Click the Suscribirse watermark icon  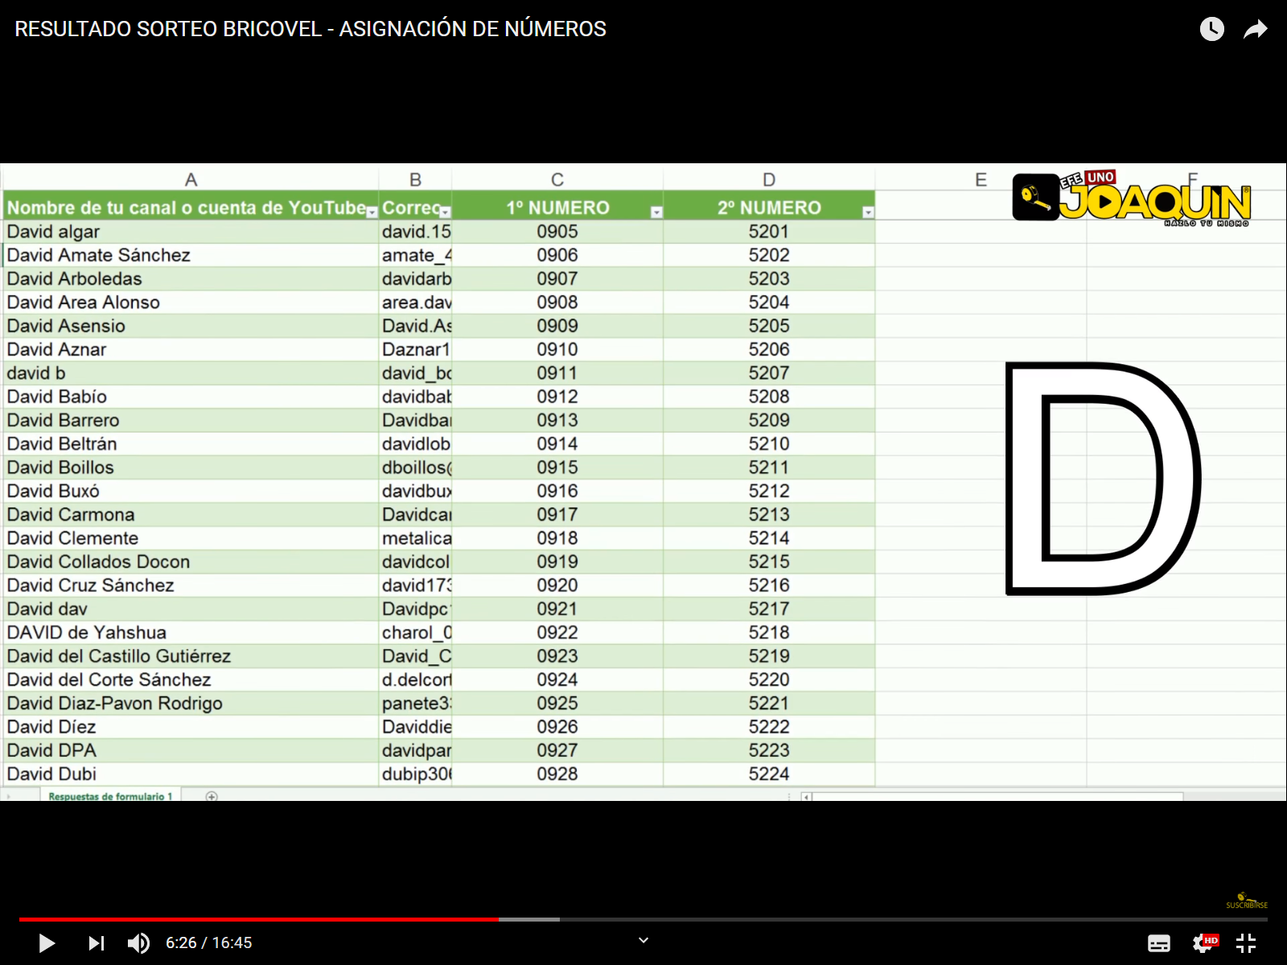tap(1246, 900)
